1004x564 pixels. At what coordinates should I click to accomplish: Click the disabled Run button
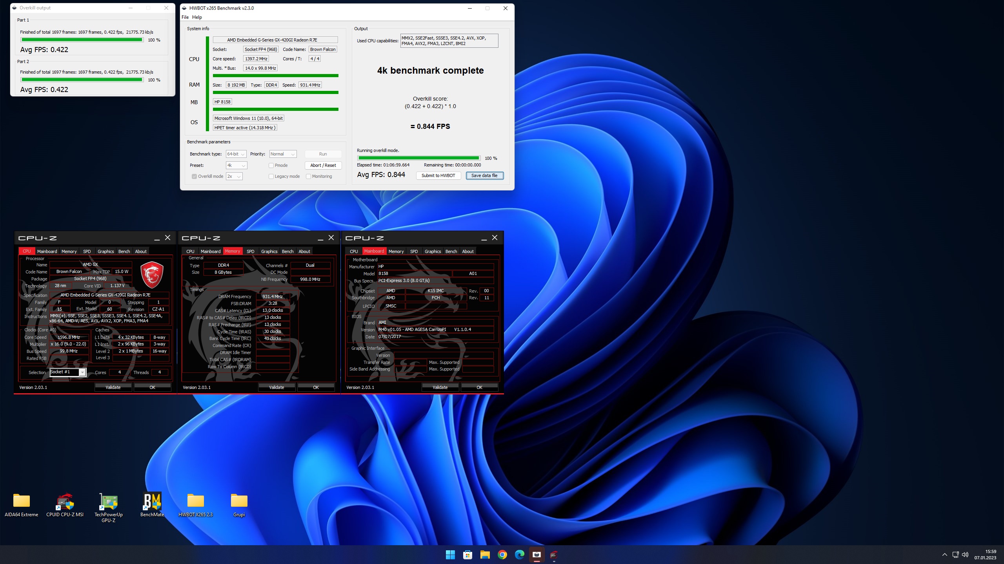323,154
